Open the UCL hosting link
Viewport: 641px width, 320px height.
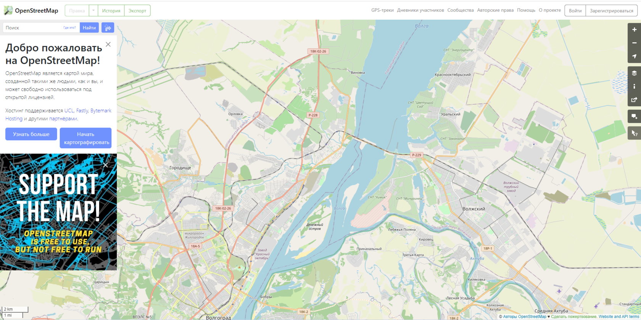(x=69, y=110)
